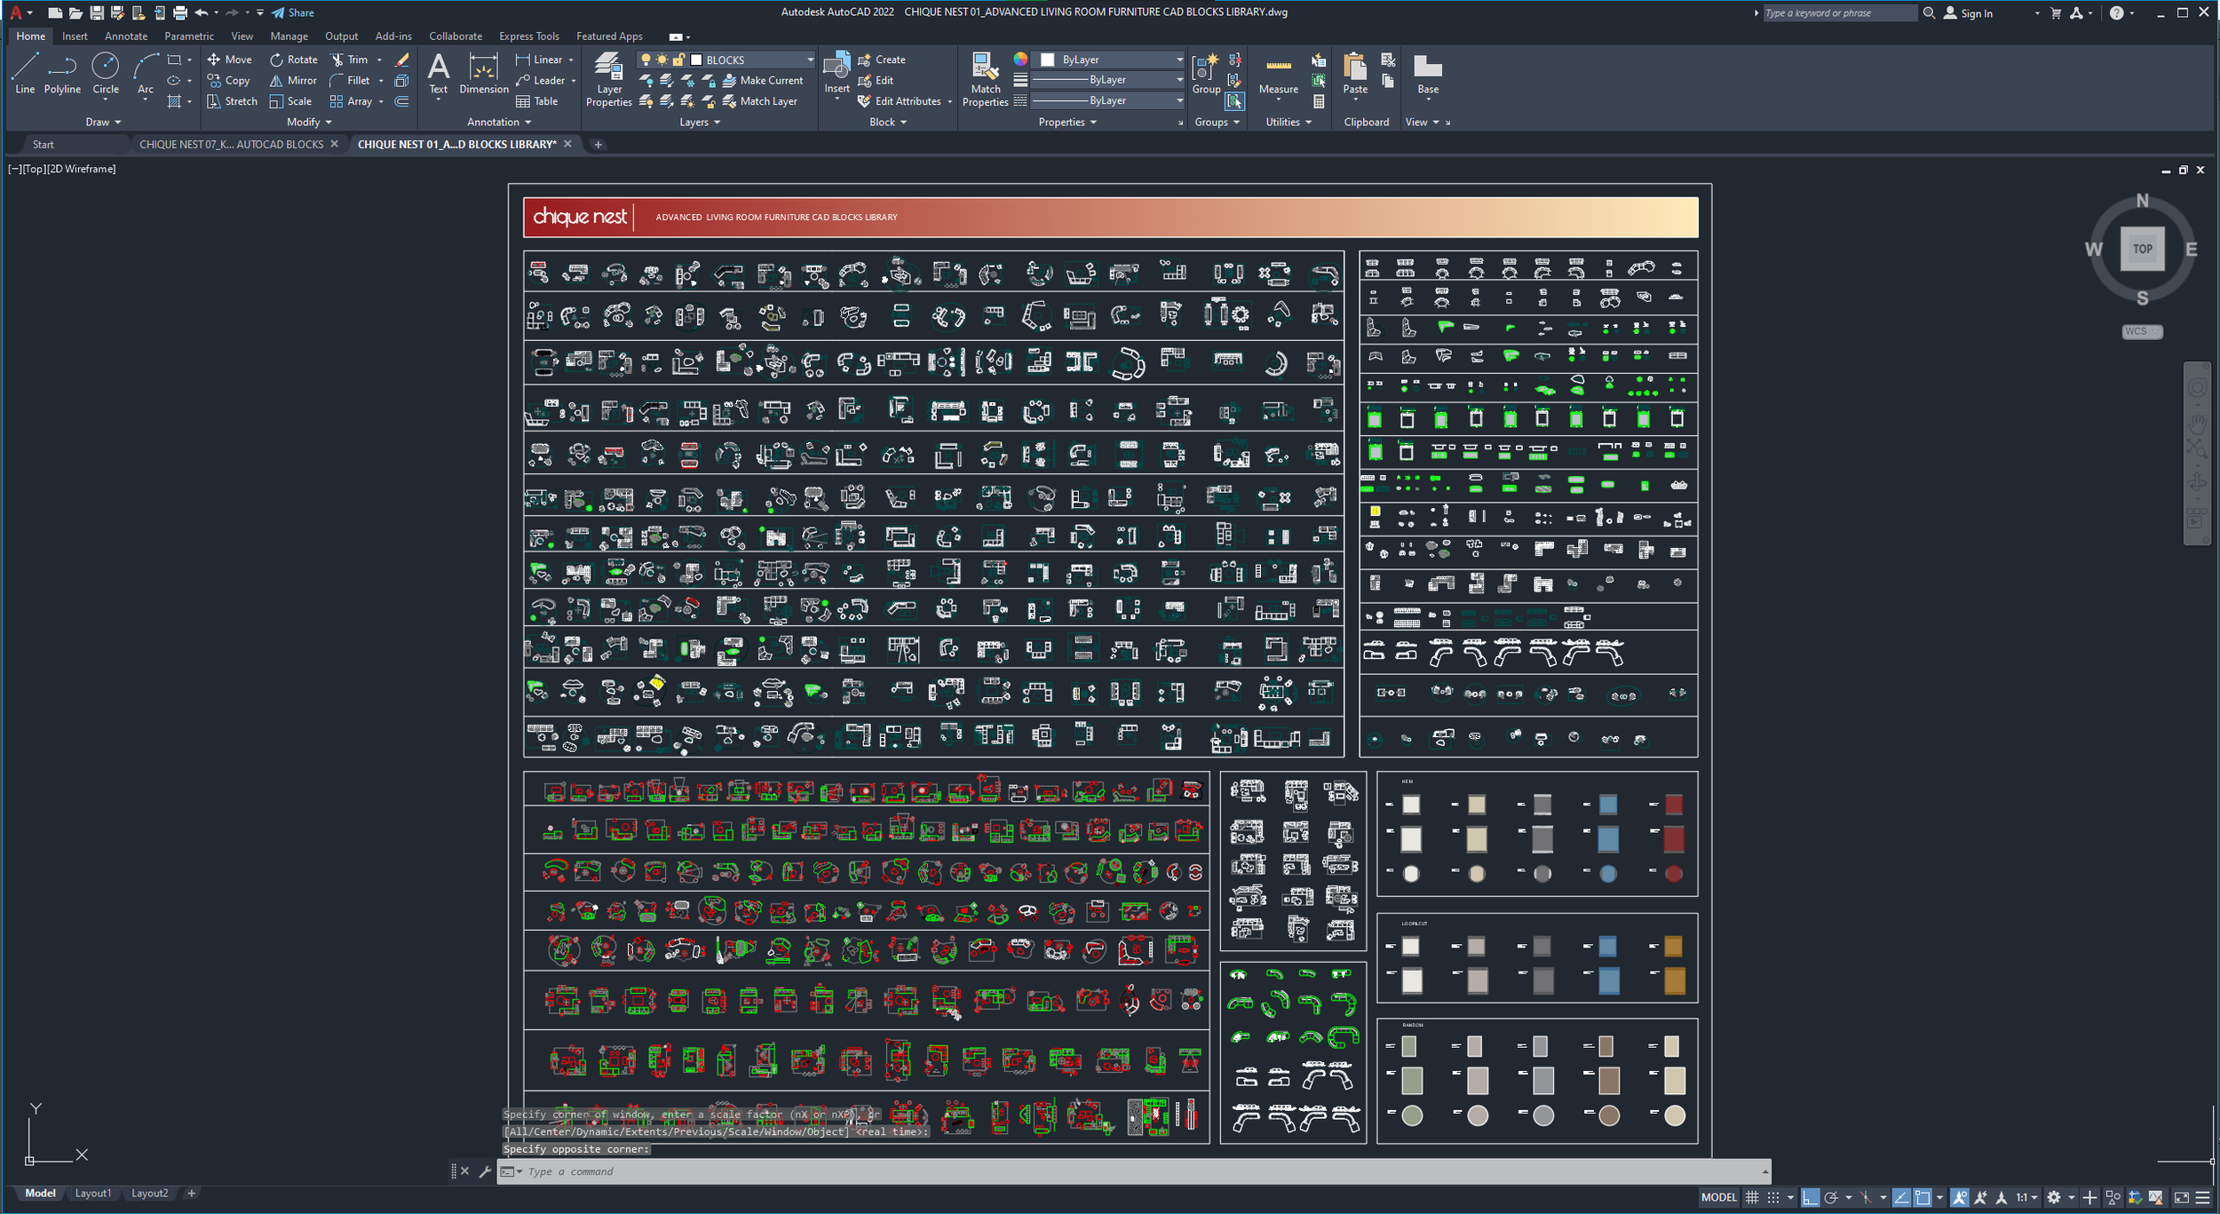Activate the Polyline tool

click(62, 75)
